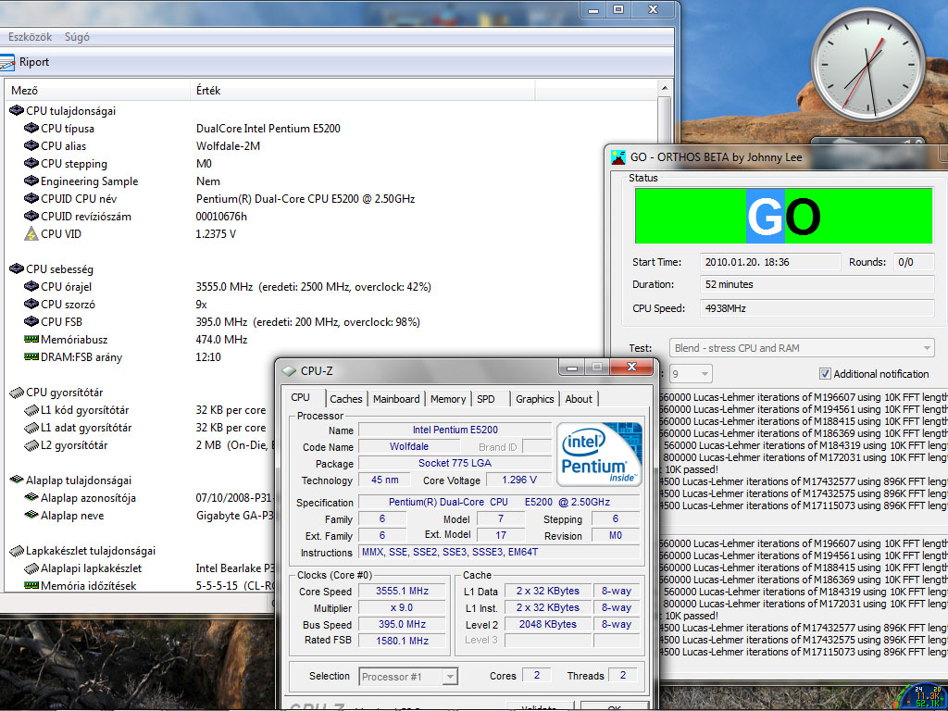Click the Duration field showing 52 minutes
Image resolution: width=948 pixels, height=711 pixels.
tap(817, 284)
